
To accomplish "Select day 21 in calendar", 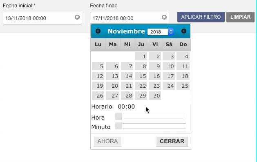I will (127, 86).
